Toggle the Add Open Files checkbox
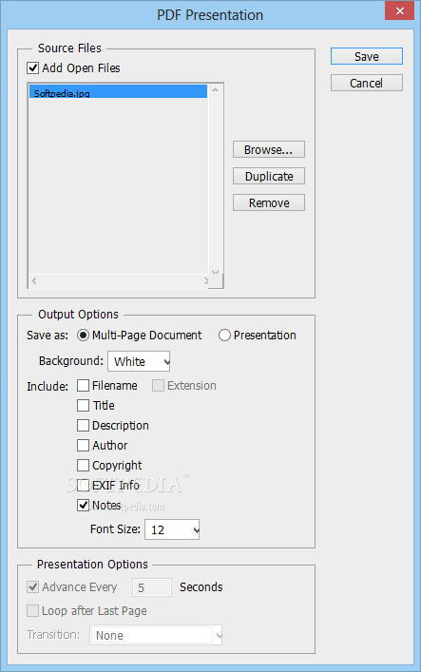The height and width of the screenshot is (672, 421). [33, 68]
